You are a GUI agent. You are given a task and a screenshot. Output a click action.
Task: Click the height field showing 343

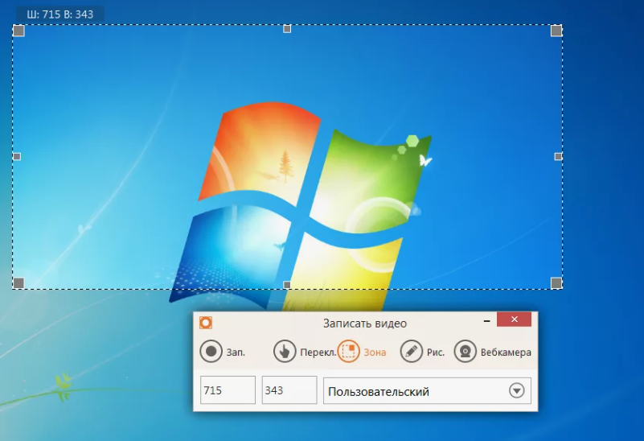pos(289,390)
